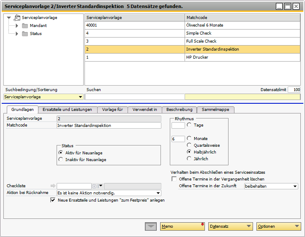The height and width of the screenshot is (237, 305).
Task: Click the Checkliste code input field
Action: pos(74,186)
